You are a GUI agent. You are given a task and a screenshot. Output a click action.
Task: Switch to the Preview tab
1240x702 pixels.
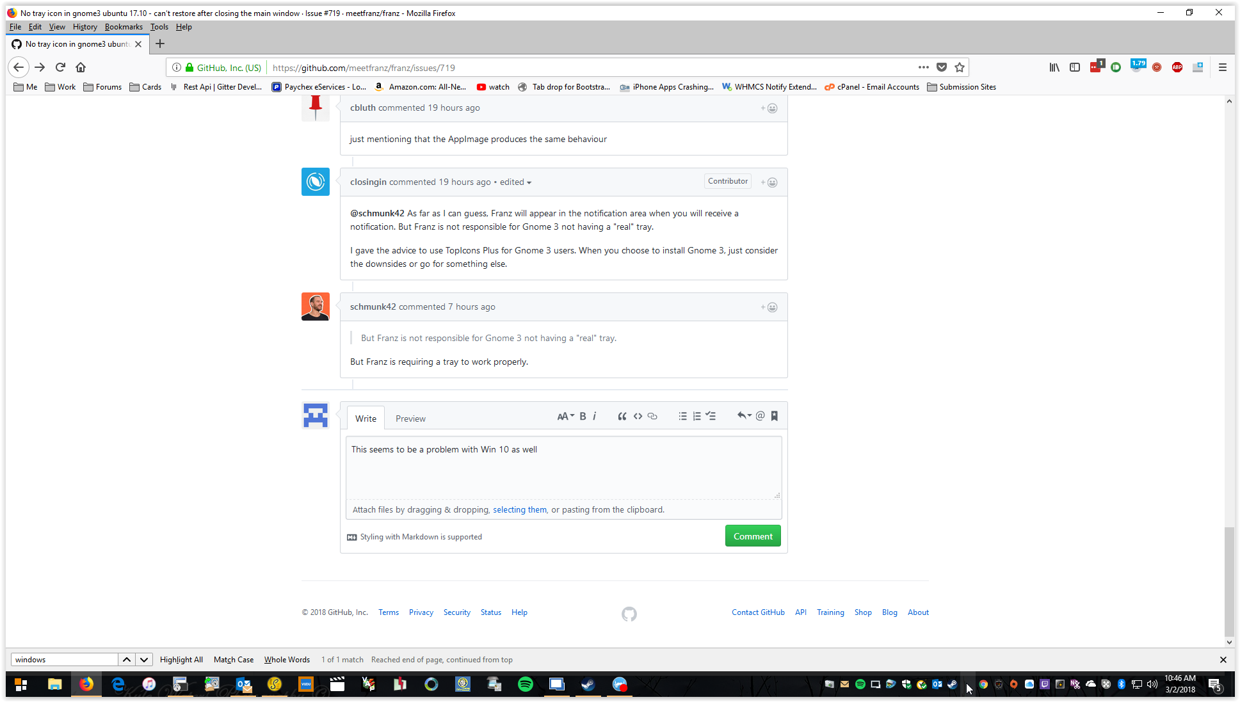tap(410, 419)
